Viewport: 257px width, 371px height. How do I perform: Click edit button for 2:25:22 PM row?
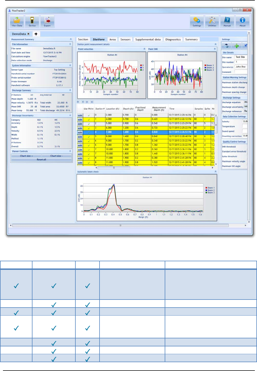(x=80, y=128)
